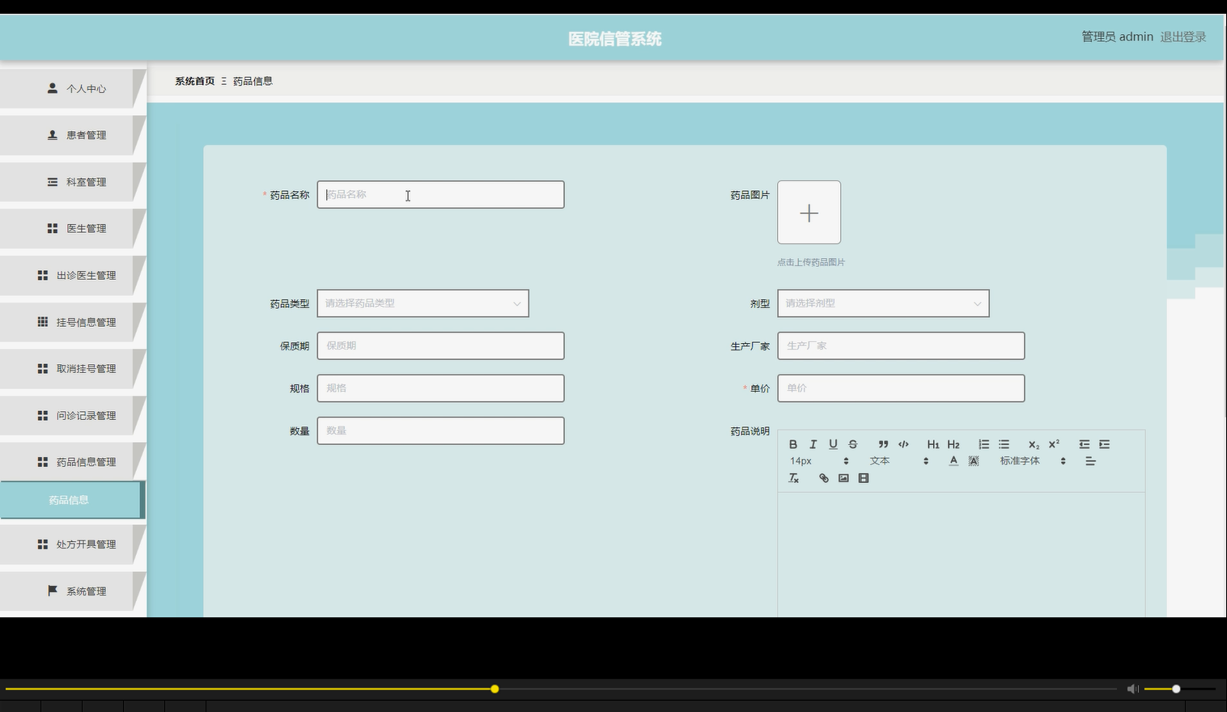1227x712 pixels.
Task: Toggle strikethrough formatting in editor toolbar
Action: pos(853,444)
